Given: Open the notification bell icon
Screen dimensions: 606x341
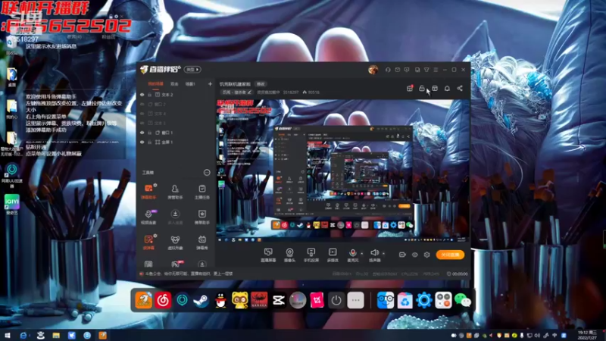Looking at the screenshot, I should point(447,89).
